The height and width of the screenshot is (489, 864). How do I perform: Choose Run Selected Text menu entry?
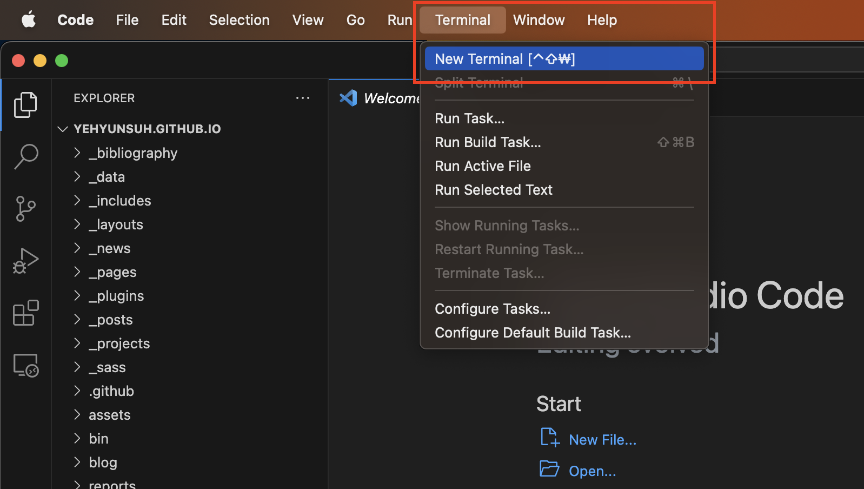564,190
